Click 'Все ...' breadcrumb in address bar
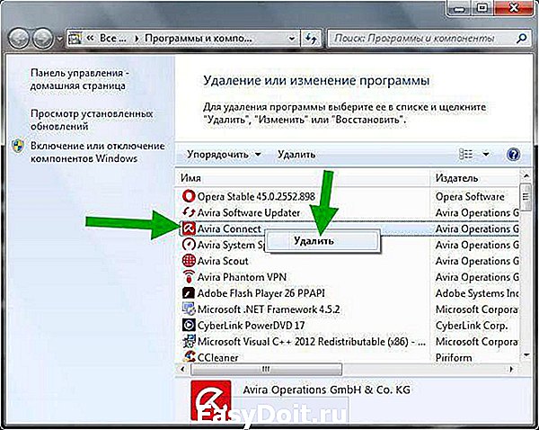The height and width of the screenshot is (430, 539). pyautogui.click(x=113, y=38)
